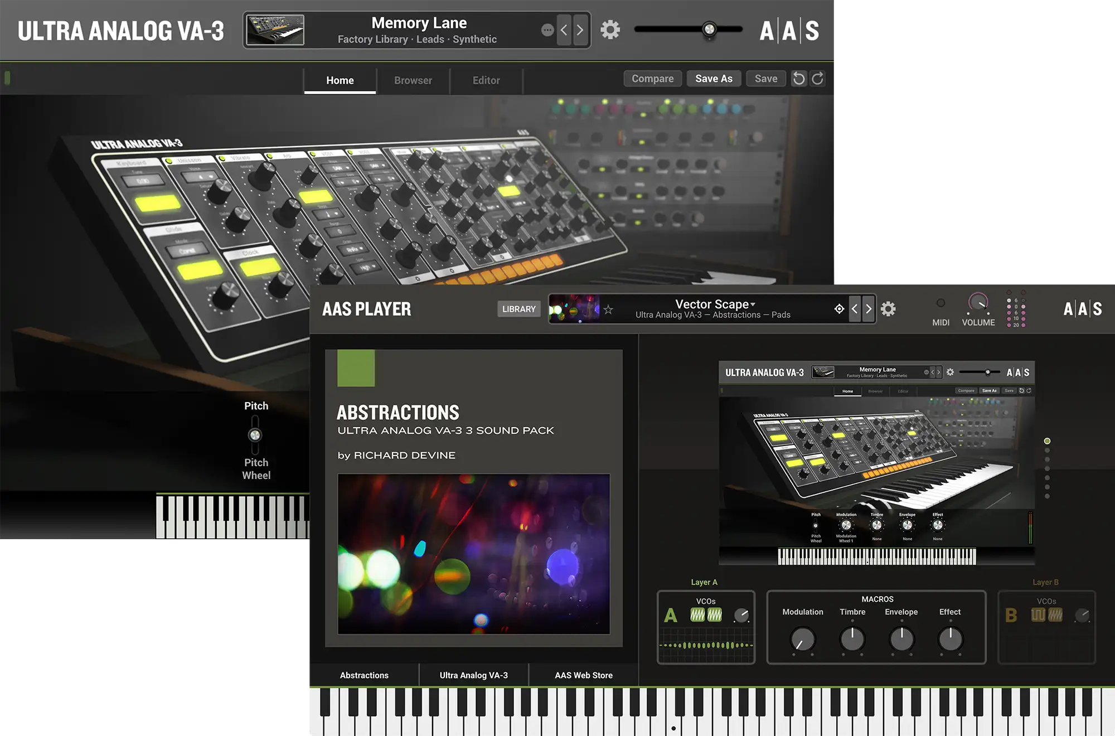Viewport: 1115px width, 736px height.
Task: Click the Modulation macro knob
Action: pos(803,639)
